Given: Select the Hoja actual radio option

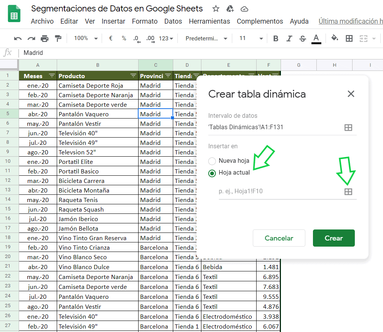Looking at the screenshot, I should click(212, 173).
